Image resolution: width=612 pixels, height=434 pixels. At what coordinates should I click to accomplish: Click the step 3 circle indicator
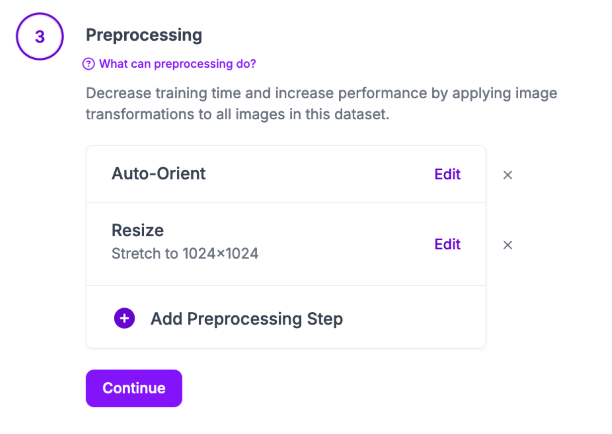coord(40,36)
